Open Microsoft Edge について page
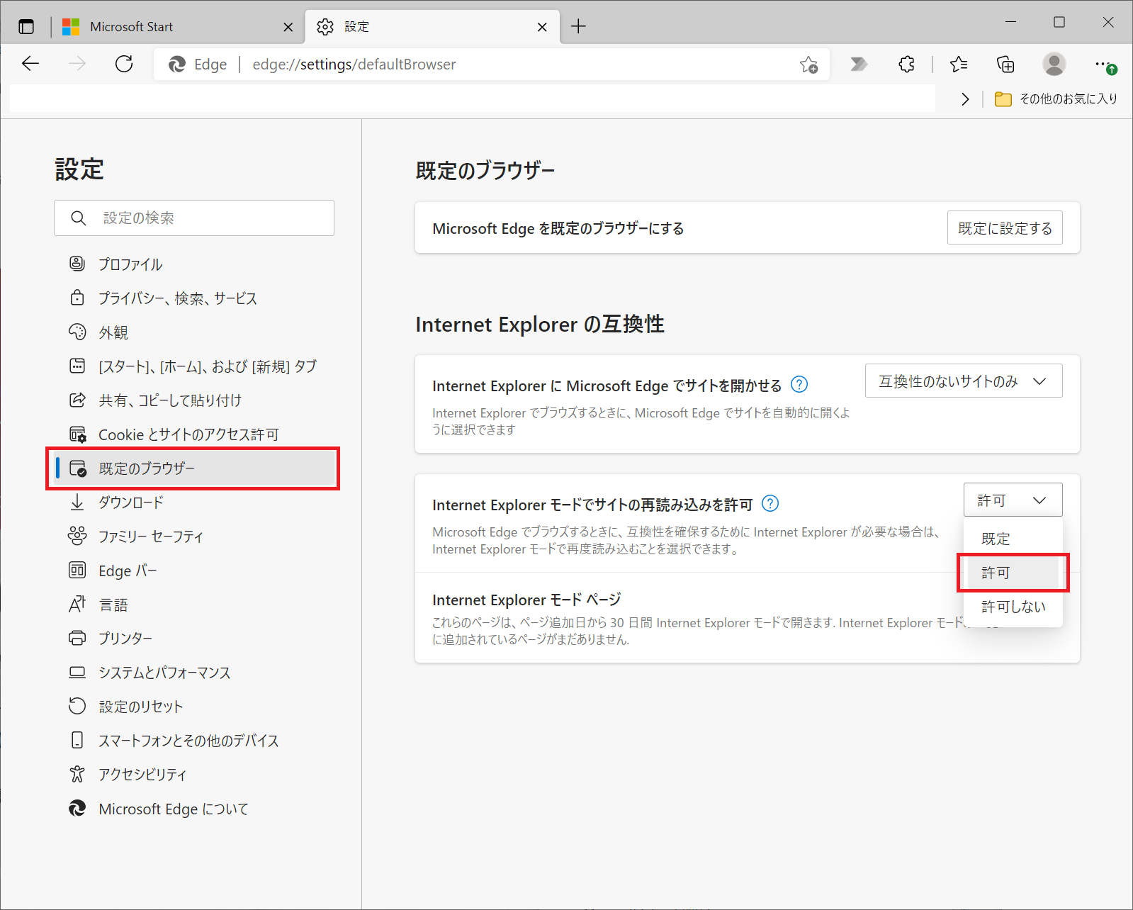Viewport: 1133px width, 910px height. 194,809
